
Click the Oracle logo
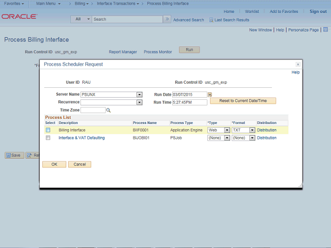tap(19, 17)
